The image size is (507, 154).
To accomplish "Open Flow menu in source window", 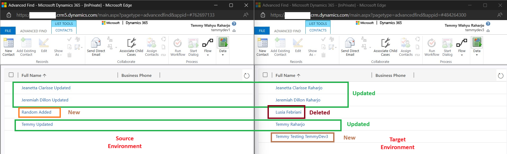I will click(x=208, y=47).
